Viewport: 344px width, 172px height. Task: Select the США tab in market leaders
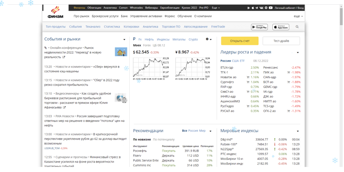click(x=235, y=61)
